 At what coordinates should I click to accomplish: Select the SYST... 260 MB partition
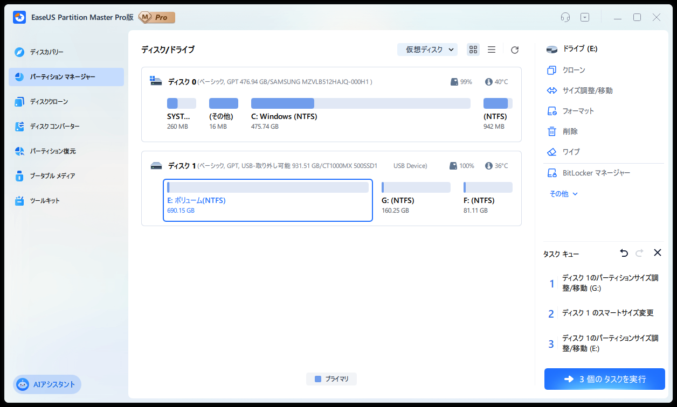pos(181,114)
